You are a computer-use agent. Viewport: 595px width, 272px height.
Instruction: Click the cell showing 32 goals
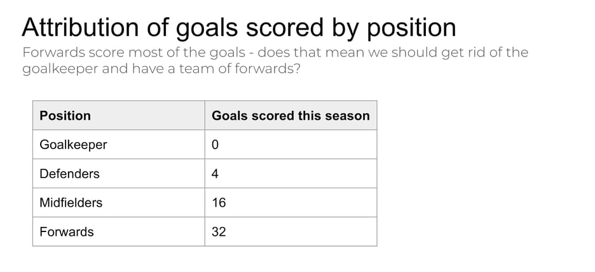[291, 232]
